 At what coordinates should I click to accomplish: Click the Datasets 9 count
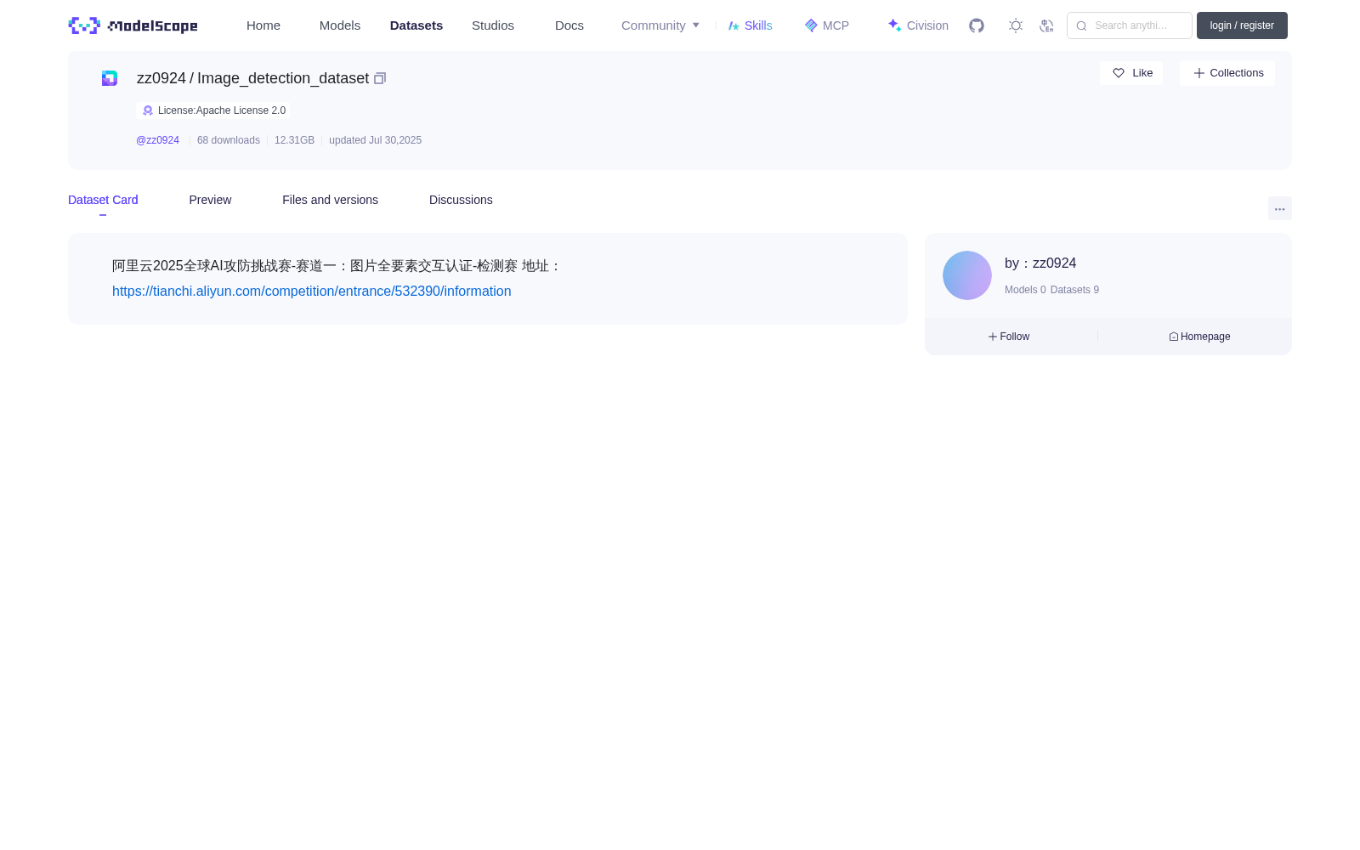(1074, 290)
